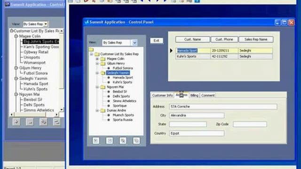Collapse the Sedeghi Yasmin node in the left window
The width and height of the screenshot is (301, 169).
coord(16,78)
